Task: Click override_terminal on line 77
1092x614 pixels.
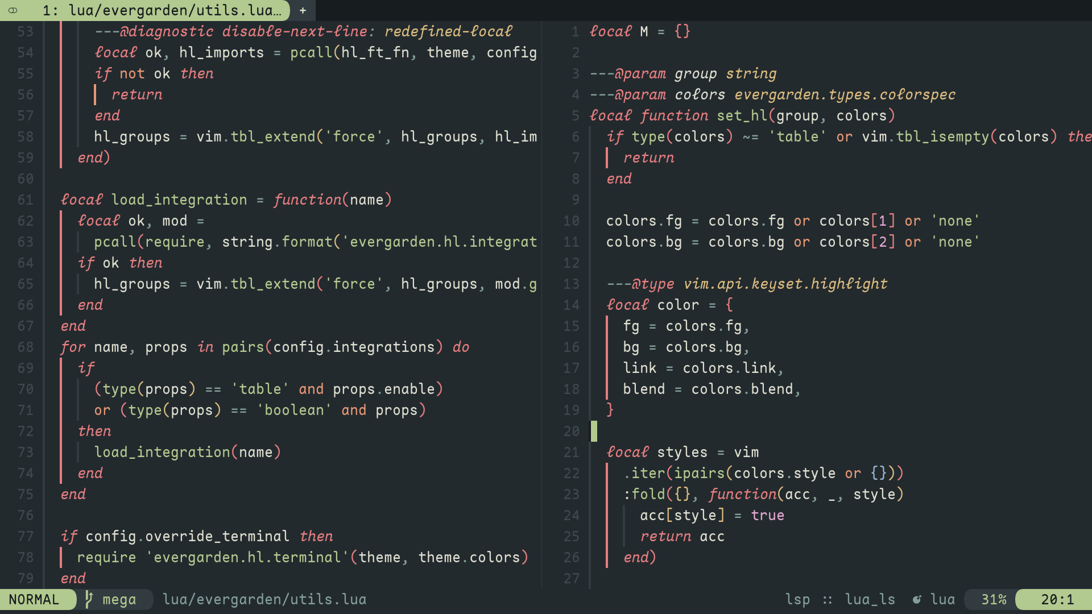Action: pos(217,537)
